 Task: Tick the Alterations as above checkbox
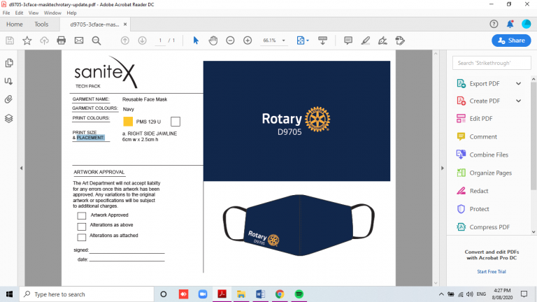82,226
